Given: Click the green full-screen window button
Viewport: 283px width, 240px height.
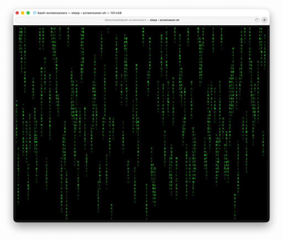Looking at the screenshot, I should point(28,13).
